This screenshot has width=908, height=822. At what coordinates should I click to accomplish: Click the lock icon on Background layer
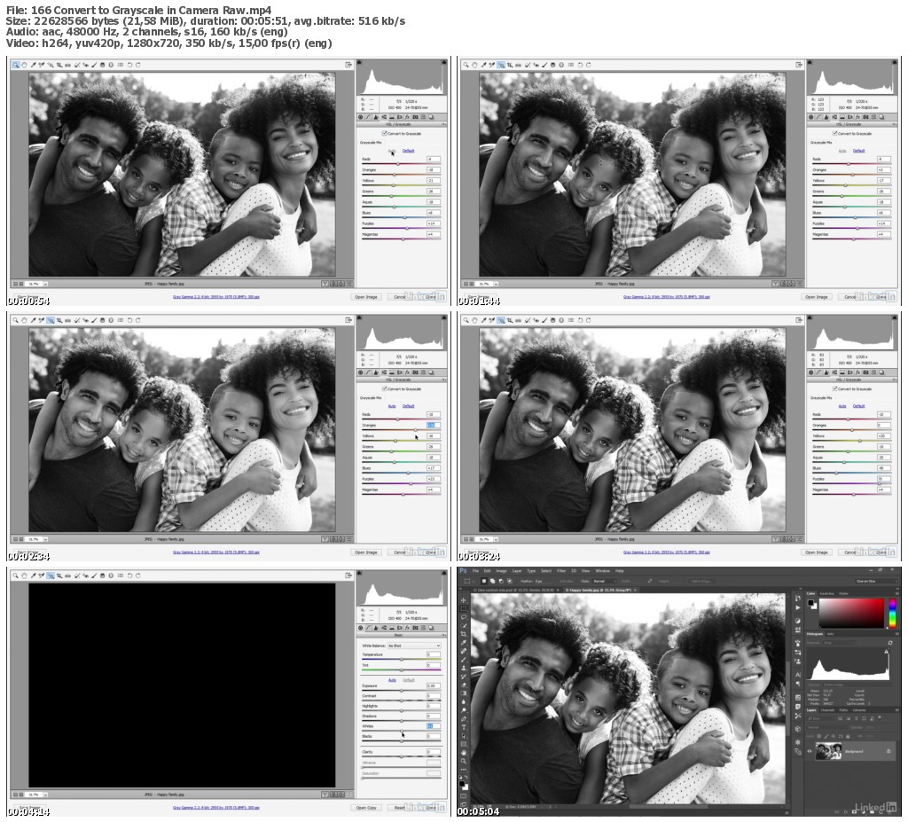888,751
